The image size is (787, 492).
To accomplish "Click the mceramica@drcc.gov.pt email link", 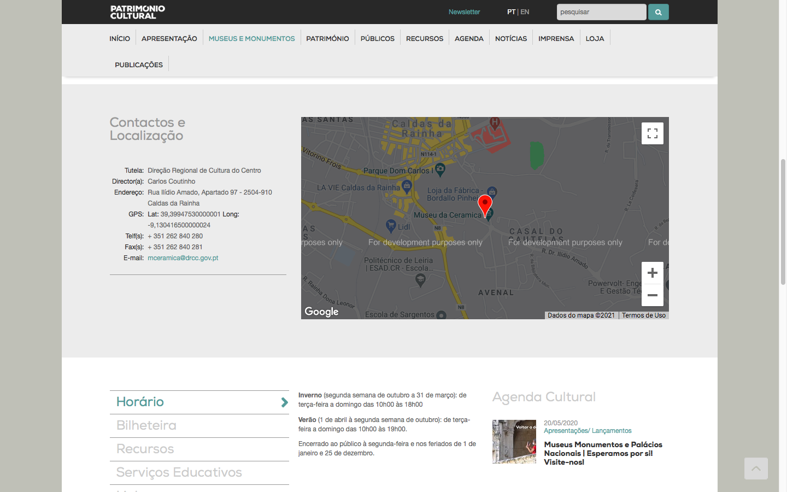I will (x=183, y=258).
